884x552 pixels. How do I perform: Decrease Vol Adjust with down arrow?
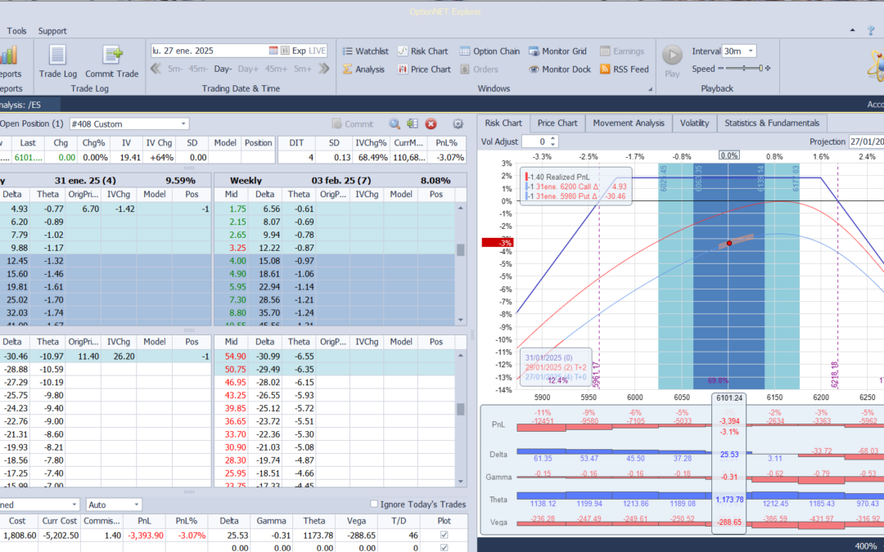click(553, 145)
